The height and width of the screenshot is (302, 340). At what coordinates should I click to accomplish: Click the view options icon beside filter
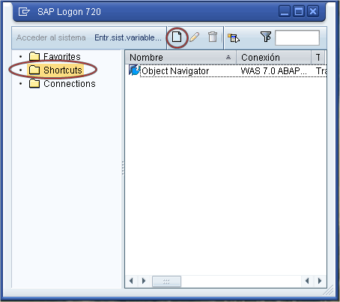(234, 38)
